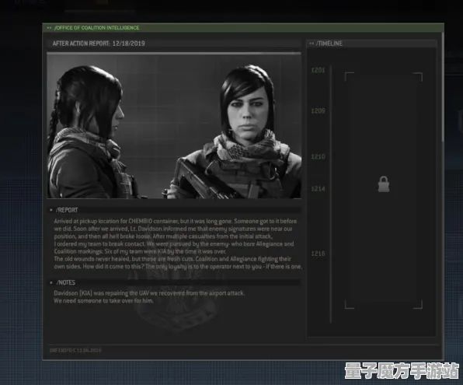Select the 1218 timeline marker
This screenshot has width=463, height=385.
click(318, 254)
